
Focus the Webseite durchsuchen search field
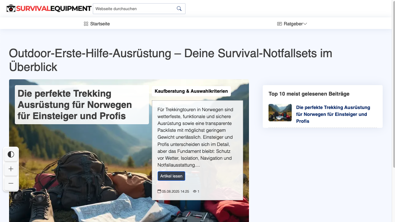134,9
